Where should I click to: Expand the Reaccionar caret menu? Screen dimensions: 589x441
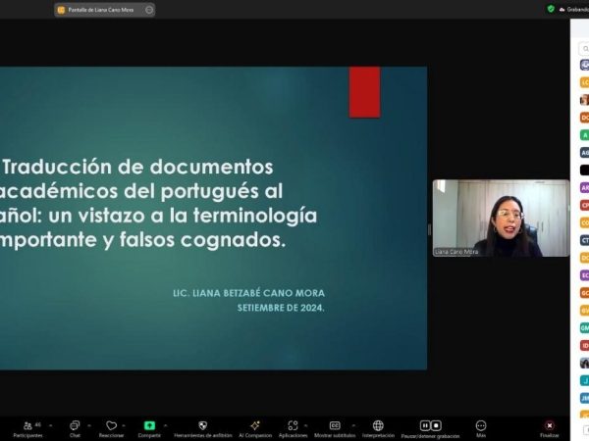124,425
